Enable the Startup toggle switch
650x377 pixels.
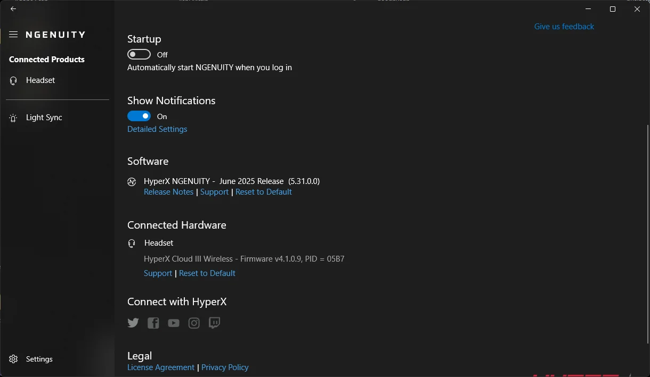pyautogui.click(x=139, y=55)
